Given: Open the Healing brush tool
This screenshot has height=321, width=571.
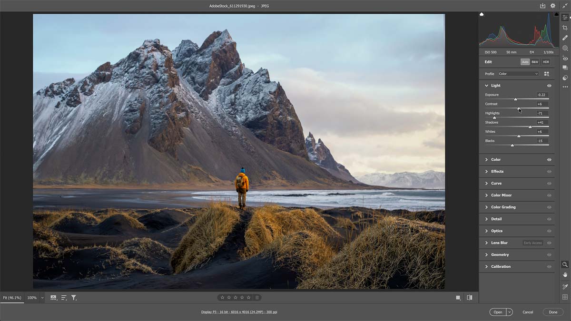Looking at the screenshot, I should pos(565,38).
